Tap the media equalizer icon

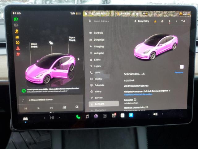pos(64,107)
